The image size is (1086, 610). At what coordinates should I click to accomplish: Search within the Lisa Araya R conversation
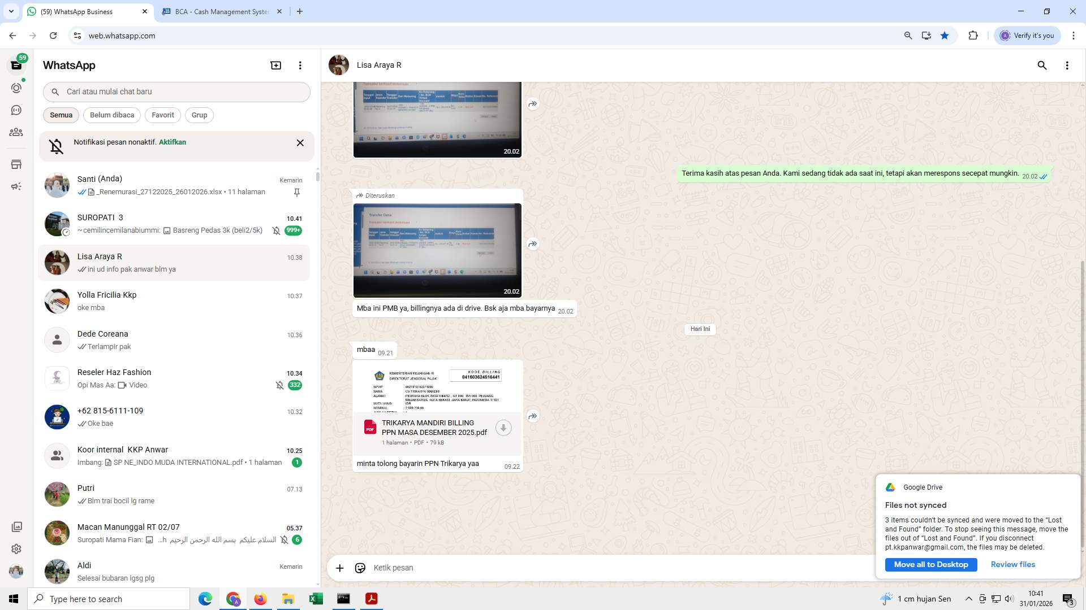pyautogui.click(x=1042, y=66)
